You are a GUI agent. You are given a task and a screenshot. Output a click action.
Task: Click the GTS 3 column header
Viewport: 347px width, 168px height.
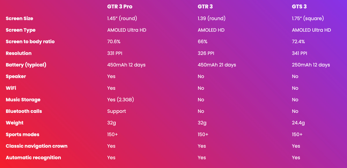[x=299, y=7]
